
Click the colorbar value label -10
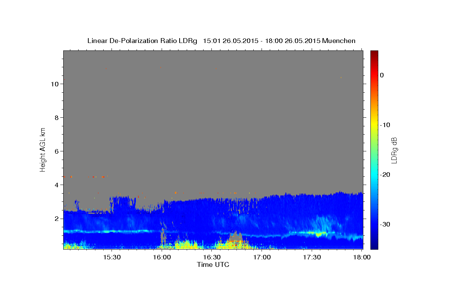pos(385,125)
